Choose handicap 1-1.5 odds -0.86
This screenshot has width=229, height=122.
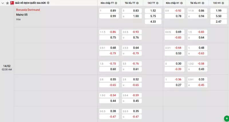point(109,32)
